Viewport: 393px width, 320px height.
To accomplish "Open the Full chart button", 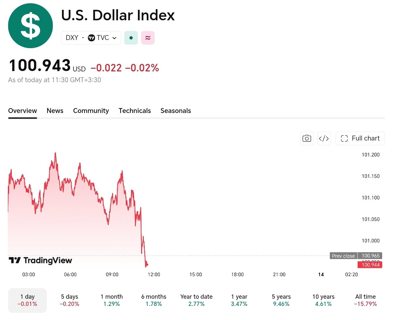I will (360, 138).
